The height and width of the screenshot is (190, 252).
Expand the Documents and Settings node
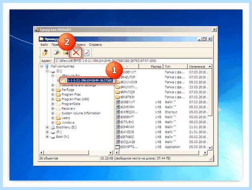(x=52, y=85)
